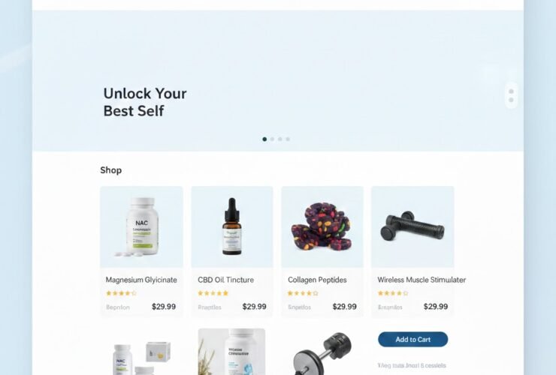Image resolution: width=556 pixels, height=375 pixels.
Task: Open the CBD Oil Tincture bottle image
Action: click(x=232, y=226)
